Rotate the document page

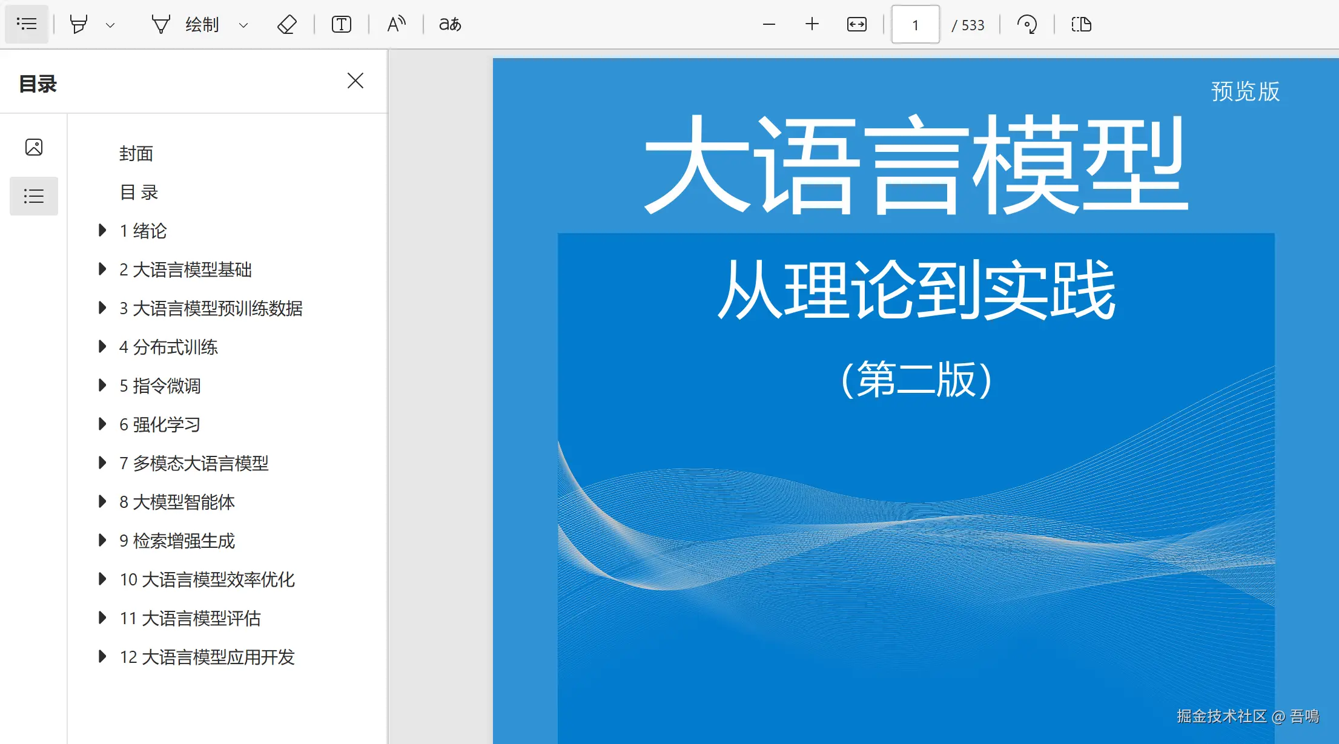[x=1027, y=25]
